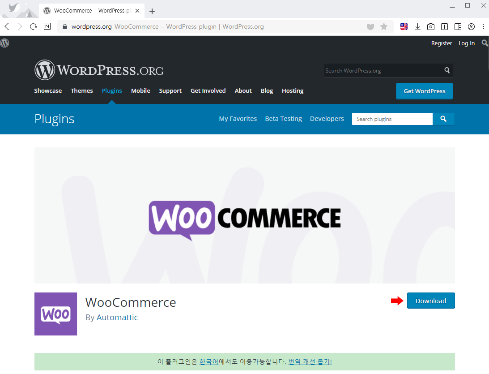
Task: Open the shield icon in the address bar
Action: [x=370, y=26]
